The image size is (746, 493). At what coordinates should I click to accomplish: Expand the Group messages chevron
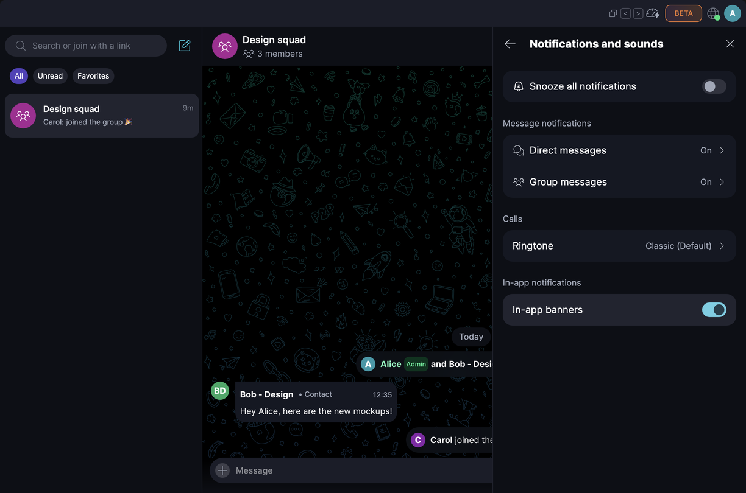(x=722, y=182)
